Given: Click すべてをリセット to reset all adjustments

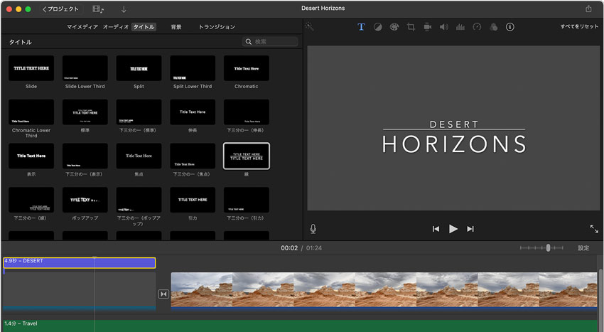Looking at the screenshot, I should [579, 27].
